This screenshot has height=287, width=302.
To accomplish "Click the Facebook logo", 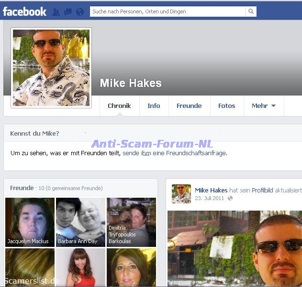I will 24,11.
